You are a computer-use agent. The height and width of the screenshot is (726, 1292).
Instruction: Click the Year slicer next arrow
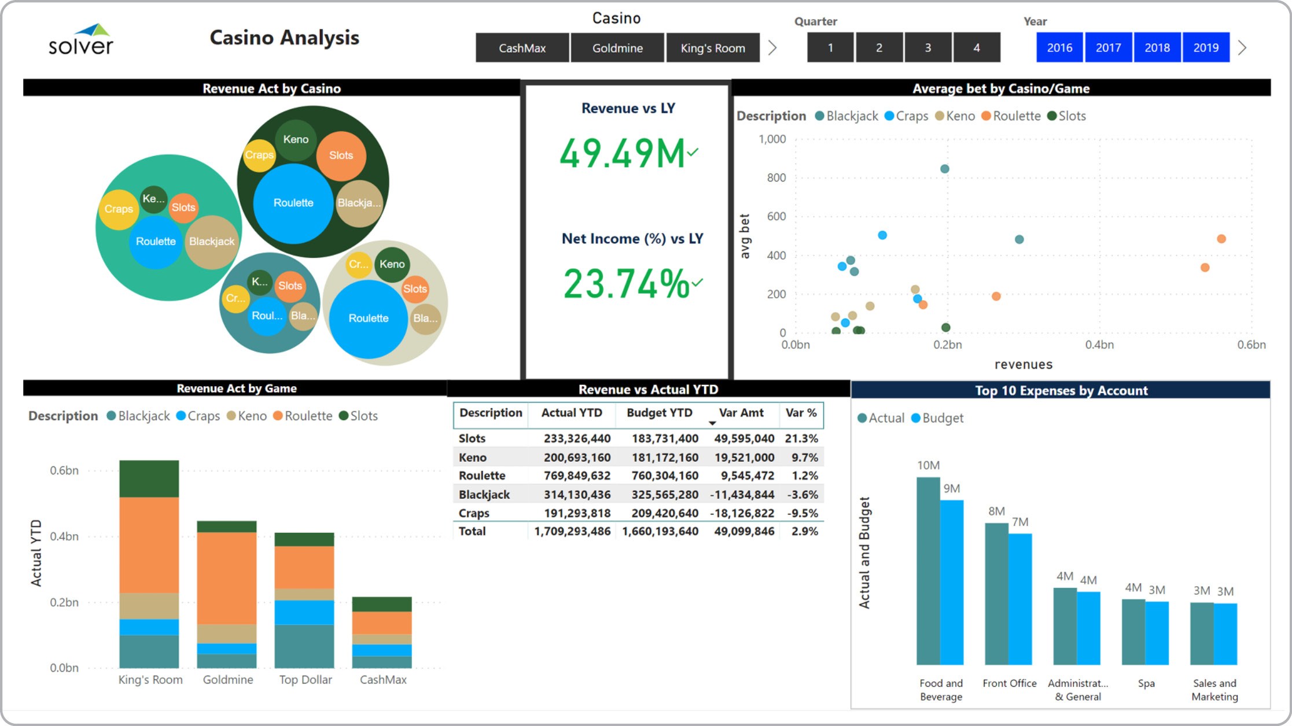(x=1242, y=47)
